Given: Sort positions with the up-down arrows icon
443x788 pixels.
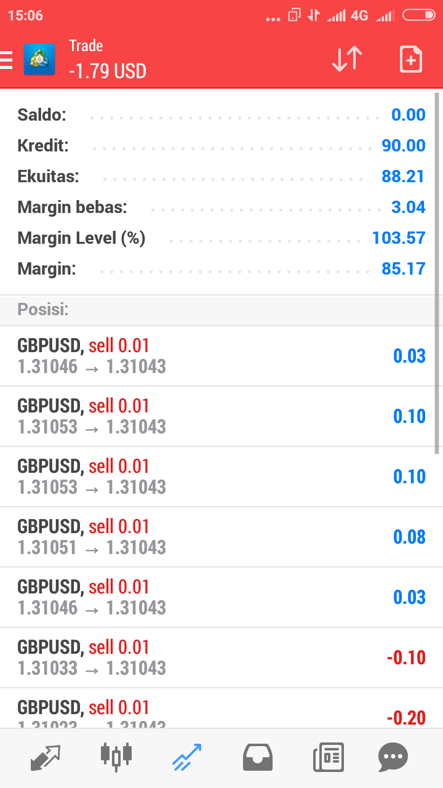Looking at the screenshot, I should coord(347,59).
